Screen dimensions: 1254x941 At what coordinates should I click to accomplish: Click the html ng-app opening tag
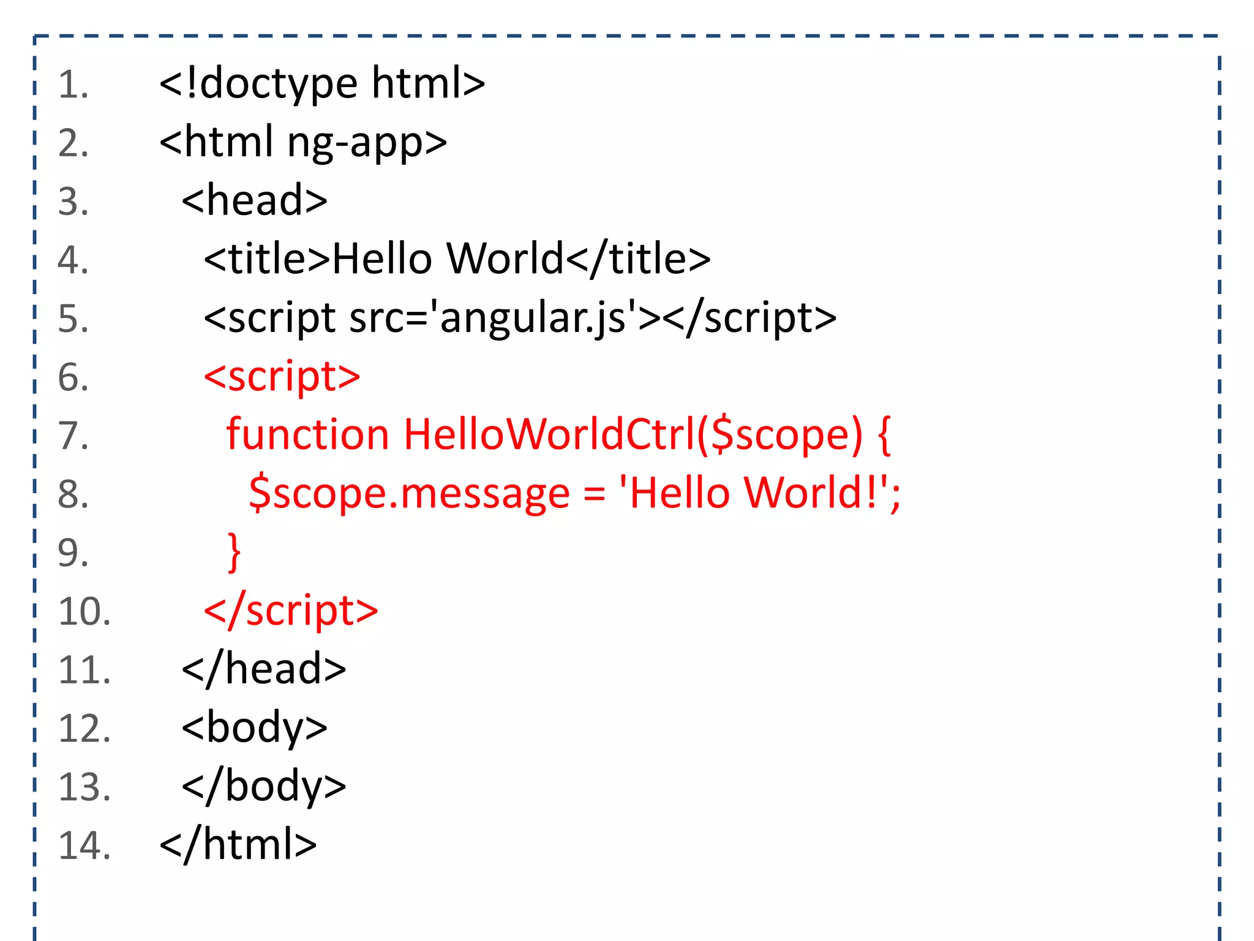[302, 142]
